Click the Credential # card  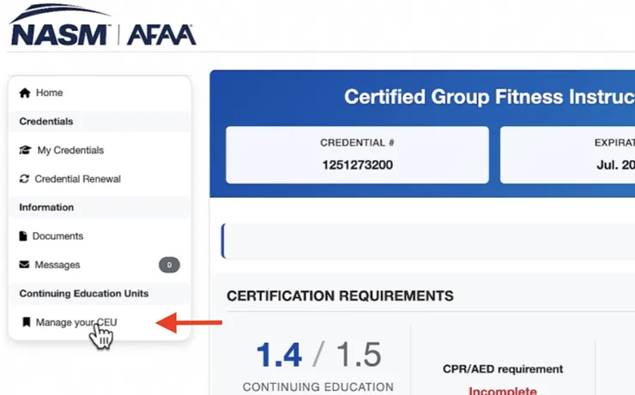click(x=357, y=154)
